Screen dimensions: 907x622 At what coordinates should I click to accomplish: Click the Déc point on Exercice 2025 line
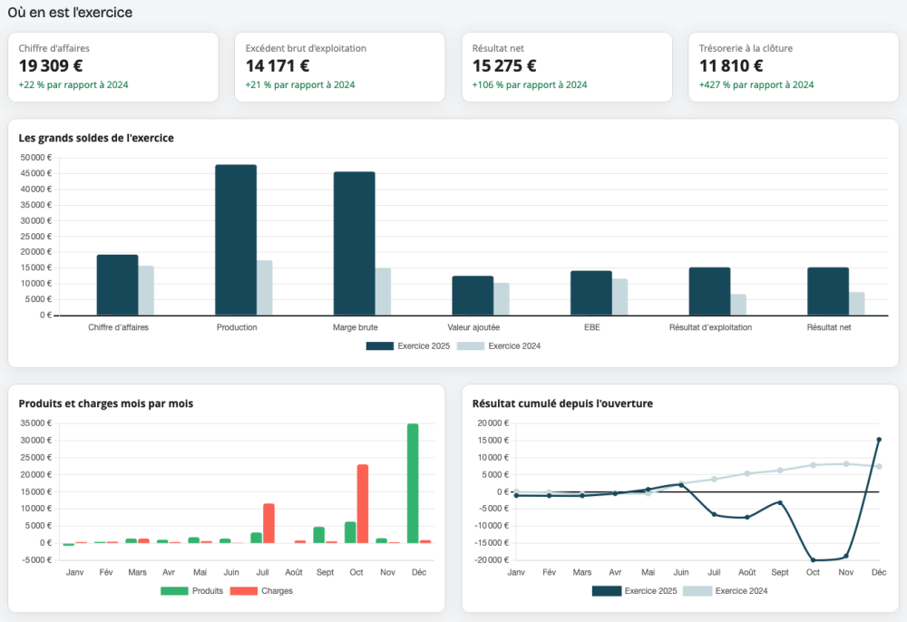pyautogui.click(x=879, y=440)
